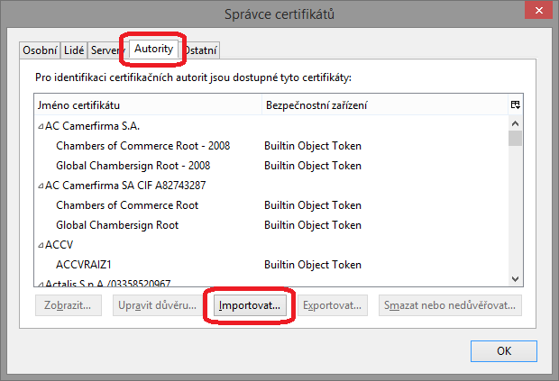Collapse the ACCV group
Viewport: 559px width, 381px height.
(x=41, y=245)
